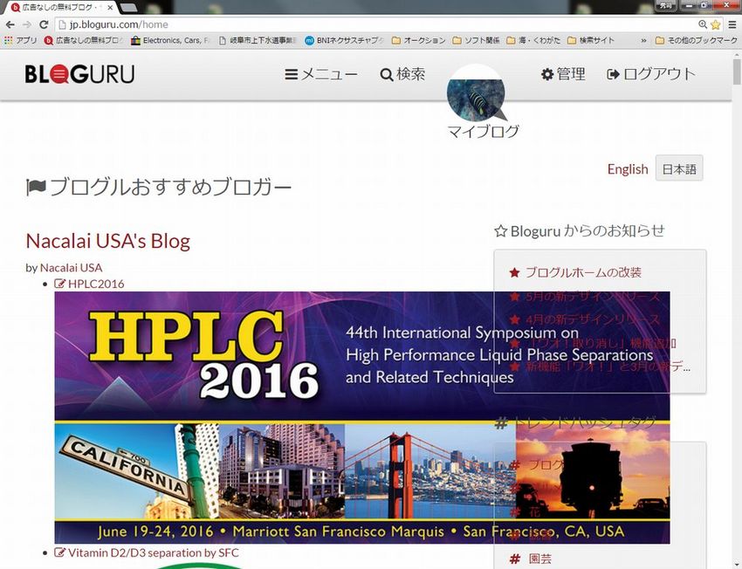Click the マイブログ label
This screenshot has height=569, width=742.
(x=483, y=131)
